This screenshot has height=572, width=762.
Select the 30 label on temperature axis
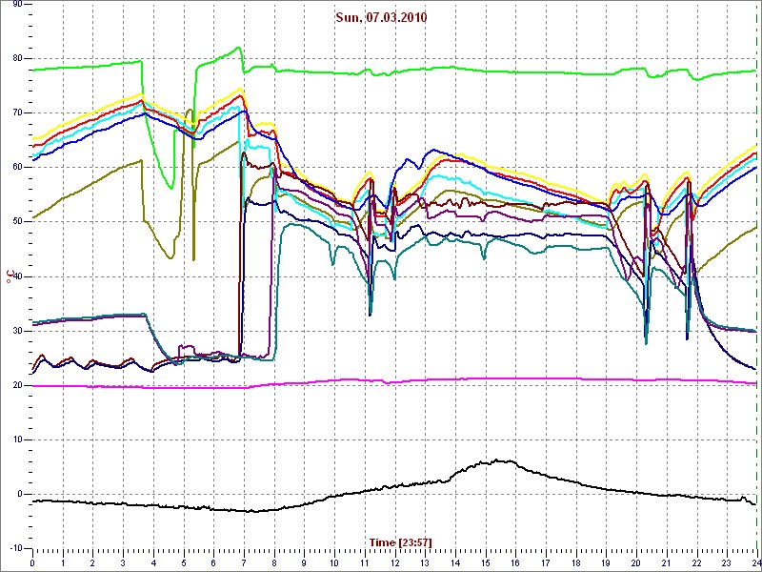[x=17, y=331]
